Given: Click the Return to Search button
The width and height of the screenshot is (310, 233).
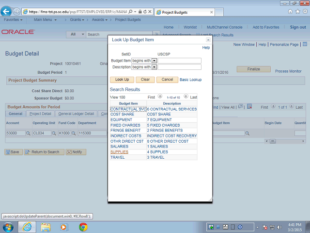Looking at the screenshot, I should click(44, 152).
